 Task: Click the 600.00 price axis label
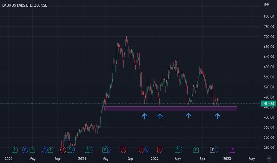pyautogui.click(x=269, y=67)
